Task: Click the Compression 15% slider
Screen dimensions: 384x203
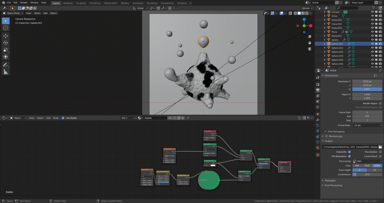Action: click(x=367, y=174)
